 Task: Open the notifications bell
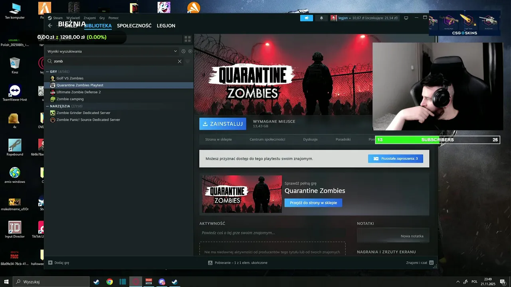(x=321, y=18)
